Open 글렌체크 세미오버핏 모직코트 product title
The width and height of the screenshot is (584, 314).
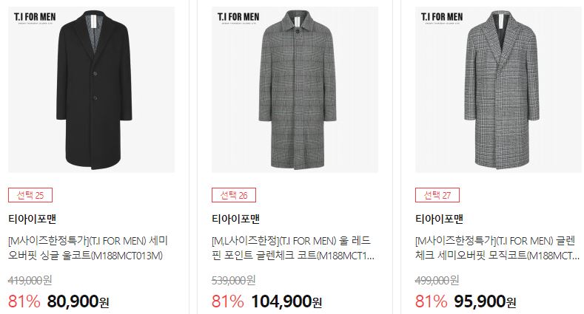[497, 248]
